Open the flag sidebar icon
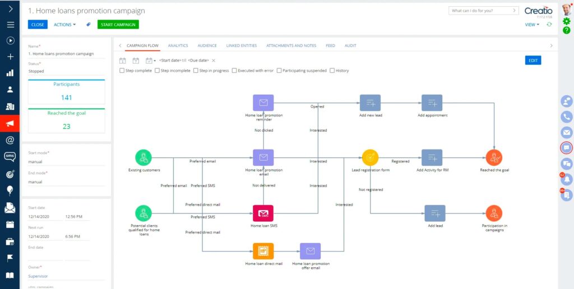The height and width of the screenshot is (289, 574). click(x=10, y=258)
